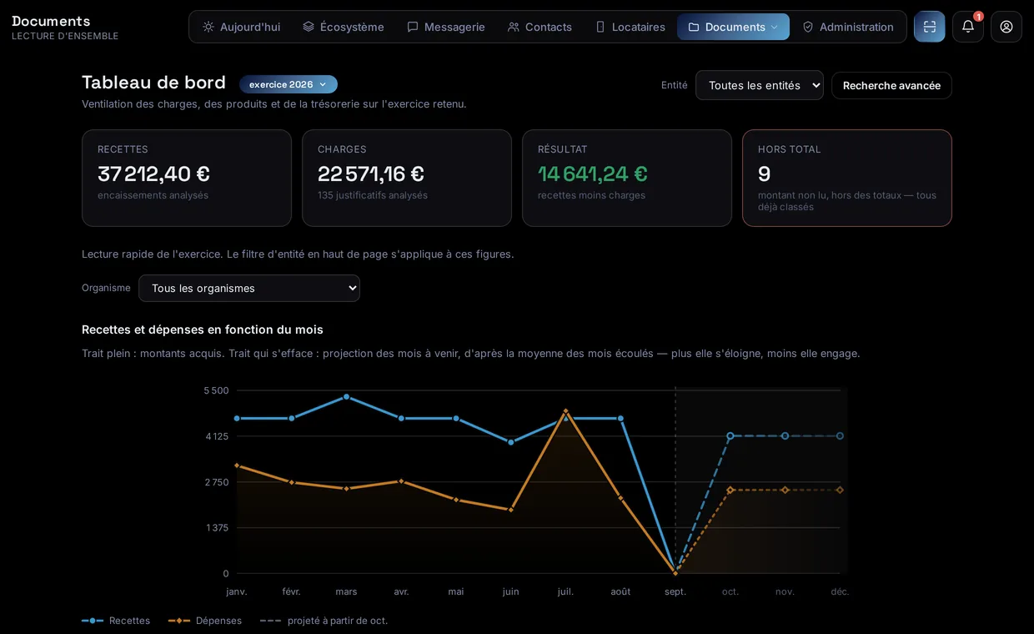Viewport: 1034px width, 634px height.
Task: Click the Locataires icon in navigation
Action: point(600,27)
